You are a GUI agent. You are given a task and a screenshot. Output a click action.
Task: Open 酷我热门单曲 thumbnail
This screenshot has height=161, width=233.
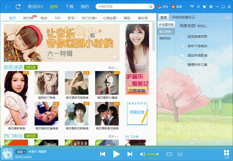pyautogui.click(x=47, y=83)
